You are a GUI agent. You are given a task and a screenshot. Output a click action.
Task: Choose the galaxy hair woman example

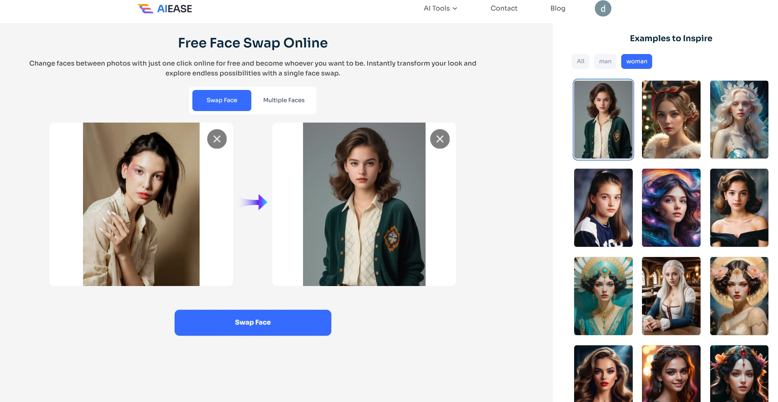click(x=671, y=208)
